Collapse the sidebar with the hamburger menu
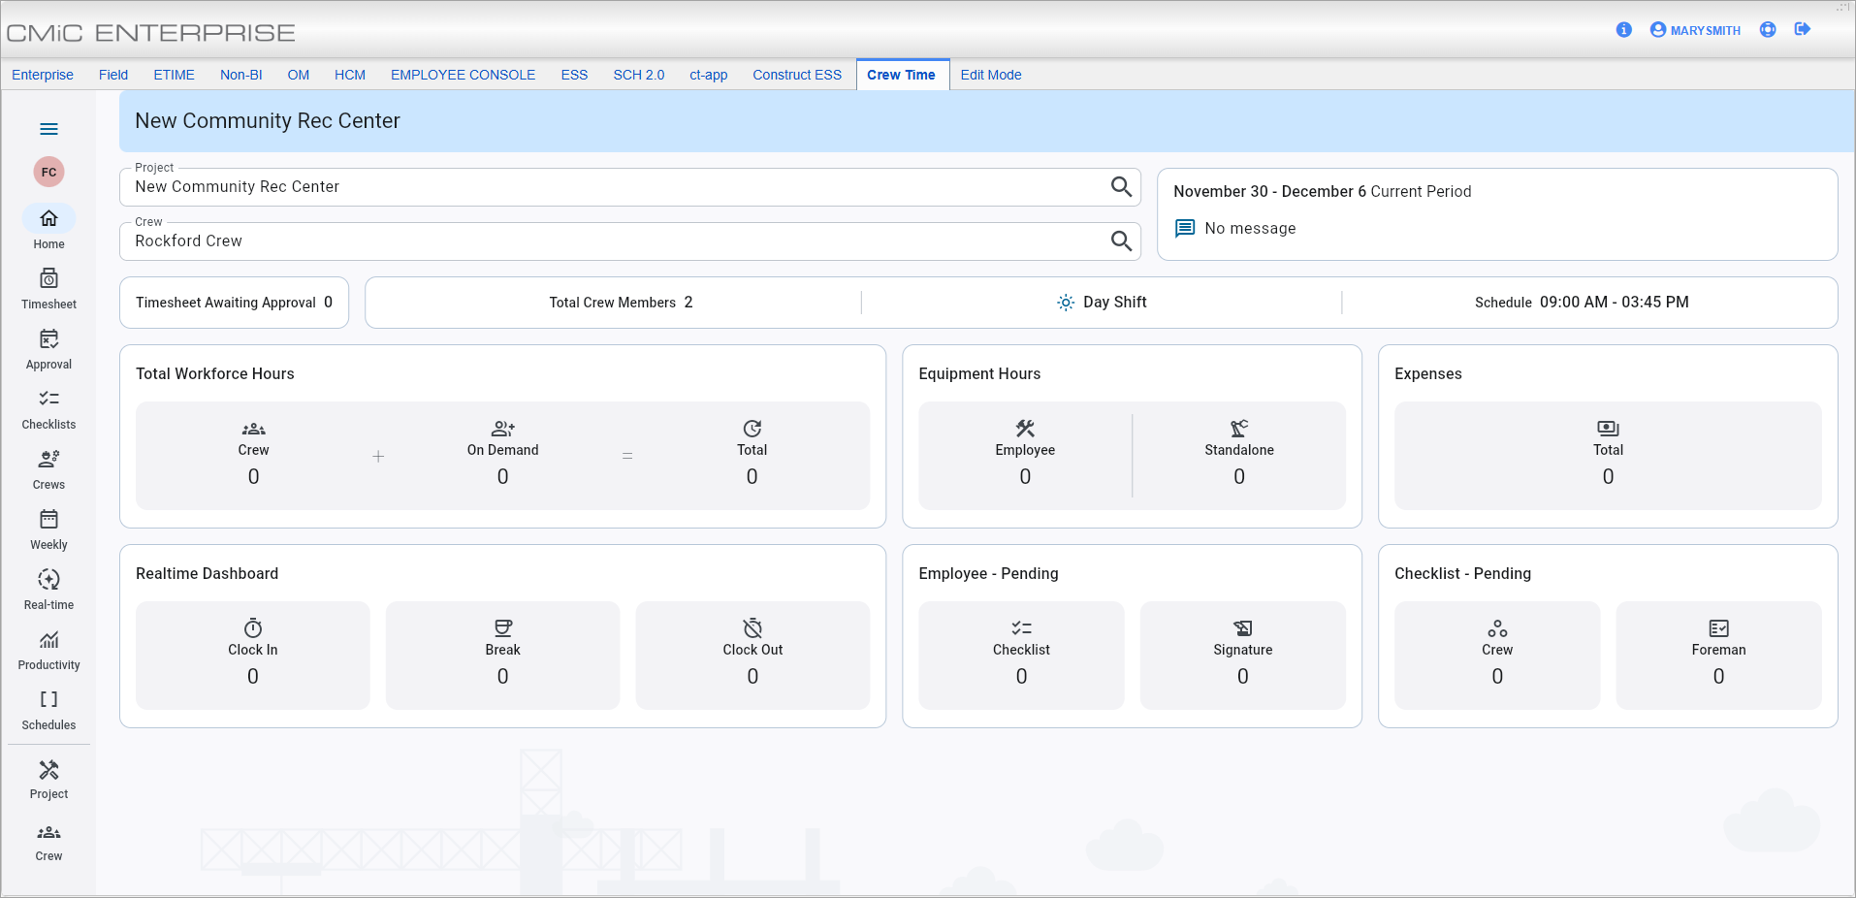The image size is (1856, 898). tap(48, 128)
